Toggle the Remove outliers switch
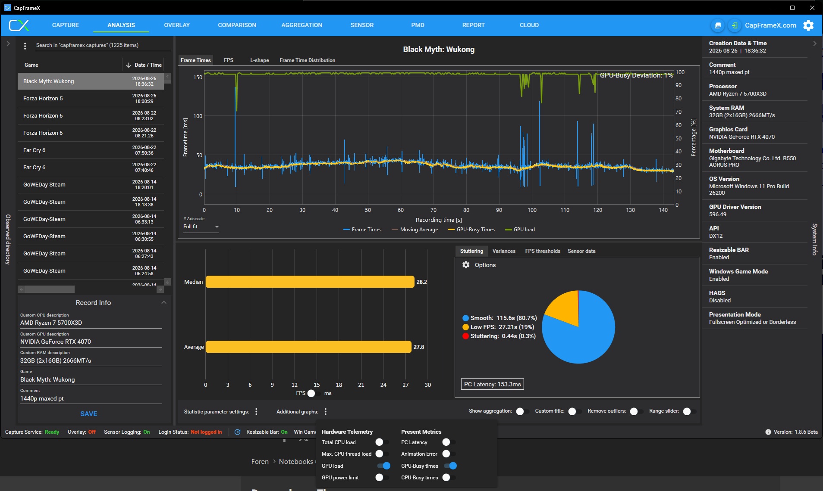This screenshot has width=823, height=491. (637, 411)
